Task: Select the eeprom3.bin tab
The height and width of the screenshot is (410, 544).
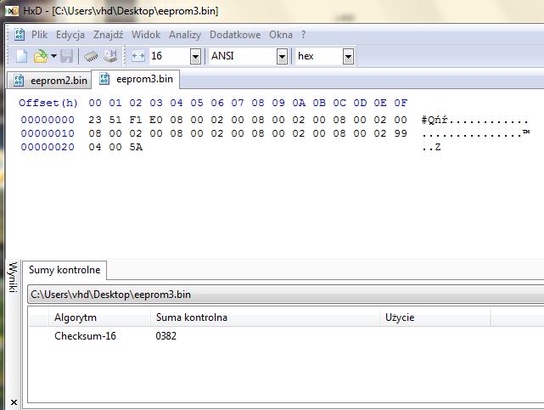Action: point(136,79)
